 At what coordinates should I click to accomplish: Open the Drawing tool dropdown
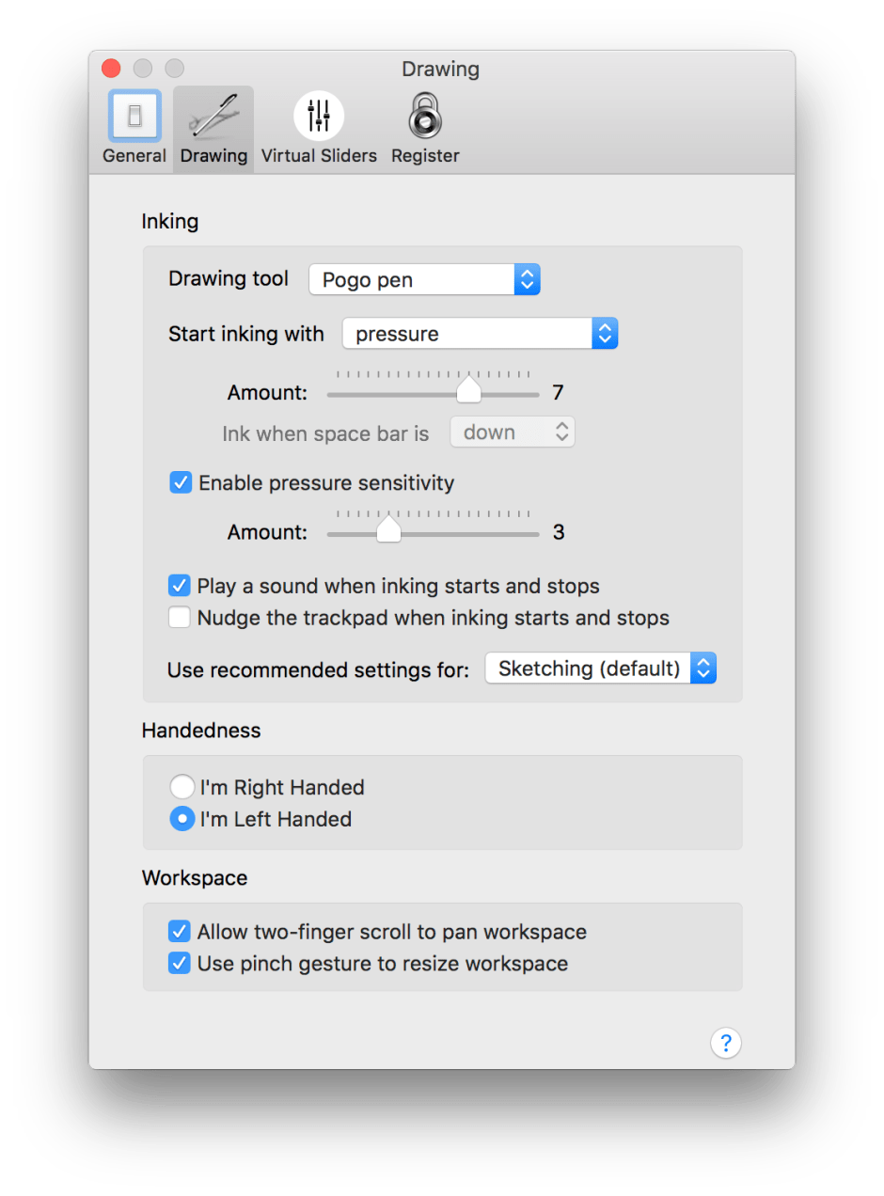[x=424, y=279]
